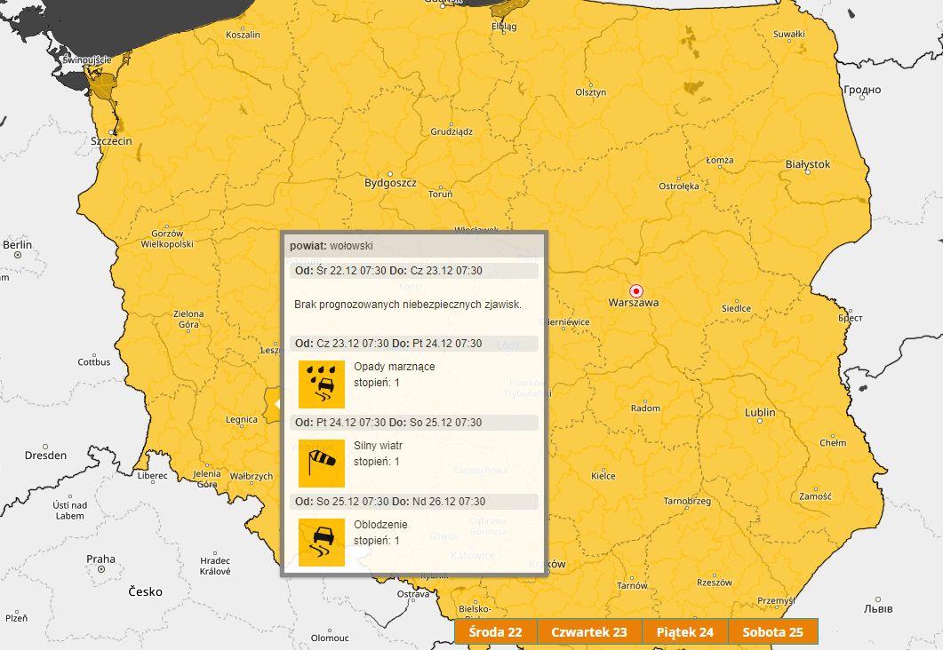
Task: Click the Tarnobrzeg label on the map
Action: click(x=687, y=501)
